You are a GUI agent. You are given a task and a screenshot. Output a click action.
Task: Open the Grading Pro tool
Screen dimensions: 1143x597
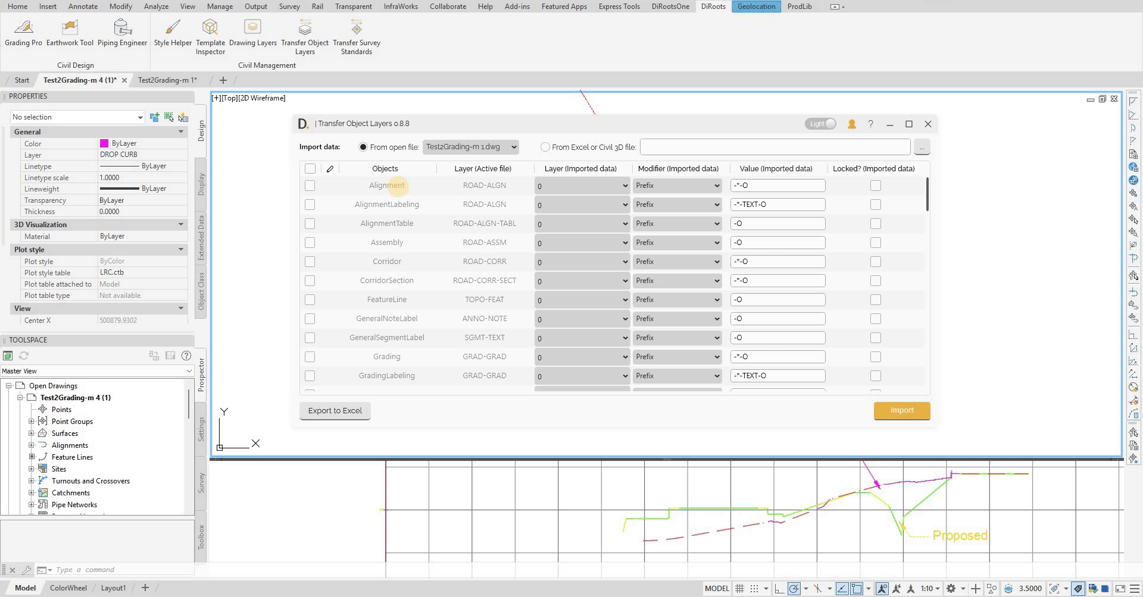[23, 33]
